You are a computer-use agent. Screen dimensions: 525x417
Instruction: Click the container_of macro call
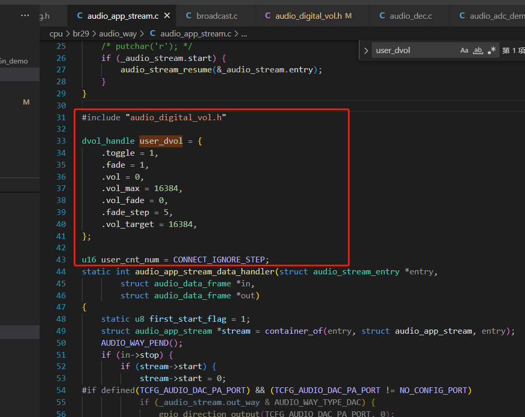click(x=294, y=331)
